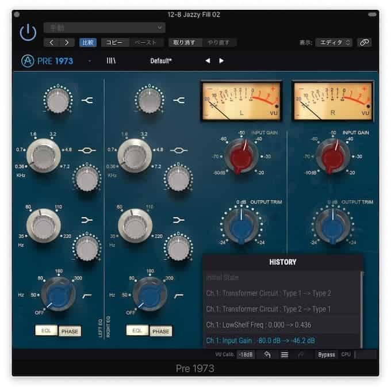
Task: Click the right EQ mid KHz frequency knob
Action: point(135,156)
